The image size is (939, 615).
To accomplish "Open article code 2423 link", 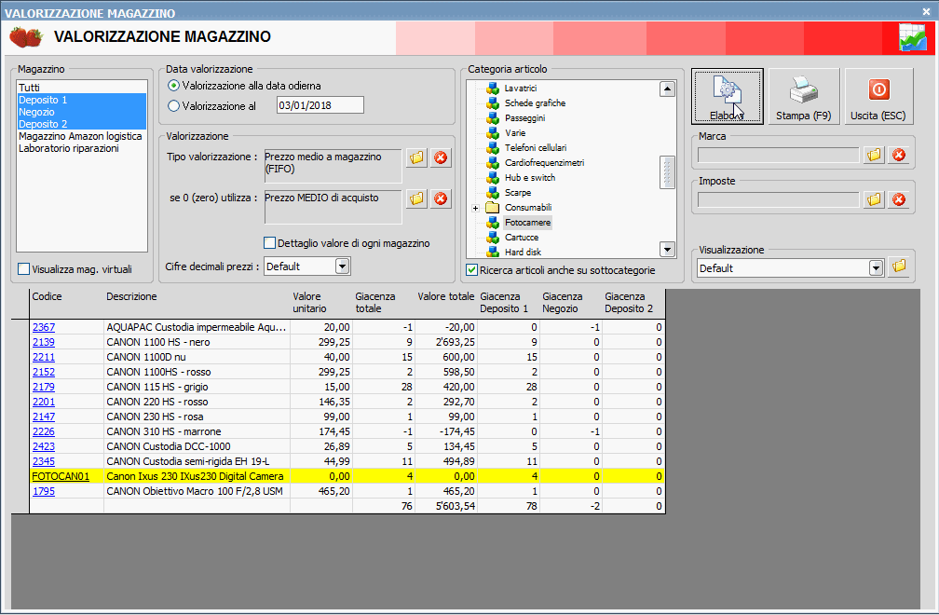I will (x=44, y=446).
